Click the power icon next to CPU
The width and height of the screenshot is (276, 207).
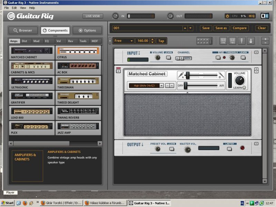[227, 16]
